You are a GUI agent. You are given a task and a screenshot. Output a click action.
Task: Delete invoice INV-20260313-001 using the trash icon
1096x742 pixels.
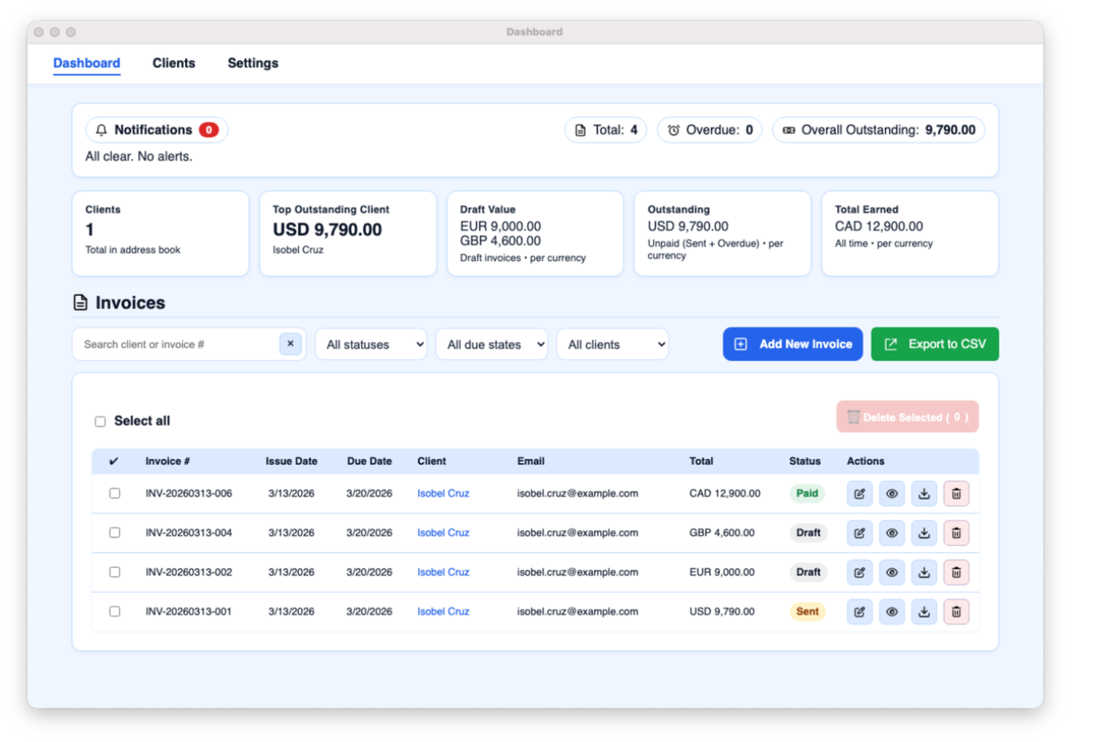tap(955, 611)
